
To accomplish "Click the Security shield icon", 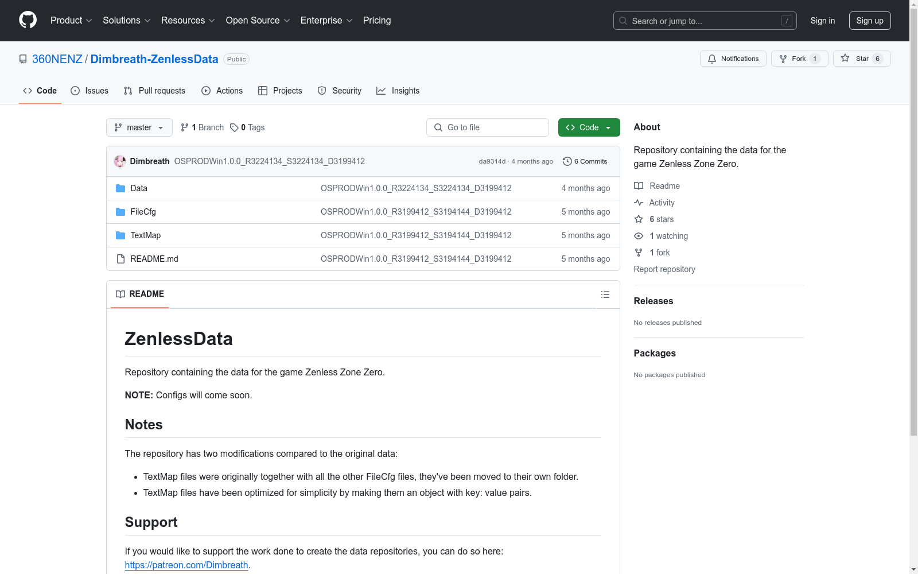I will click(x=322, y=91).
